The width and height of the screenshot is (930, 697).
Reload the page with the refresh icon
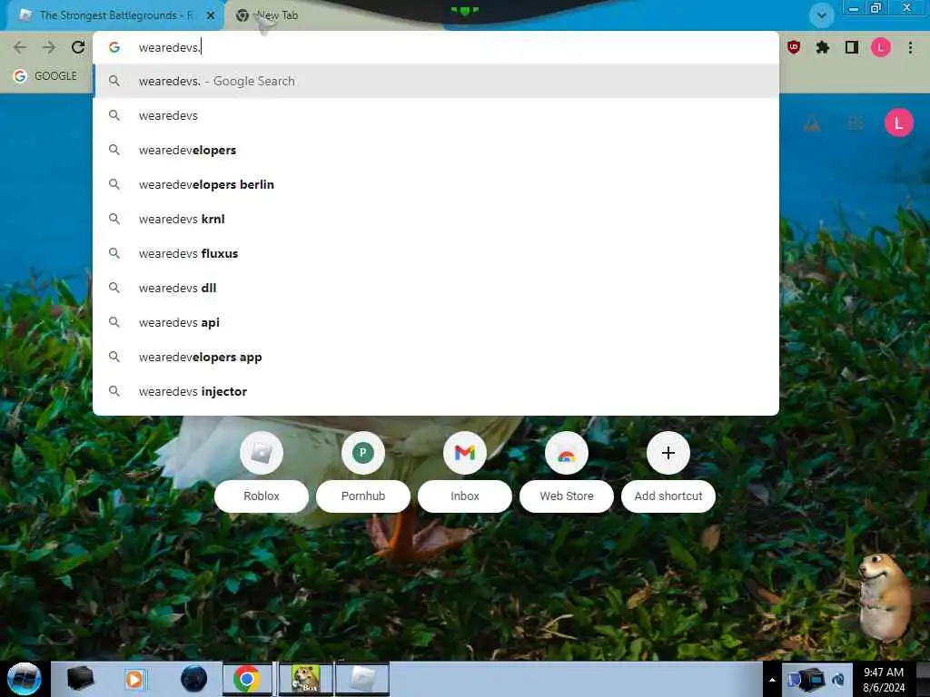(x=78, y=47)
